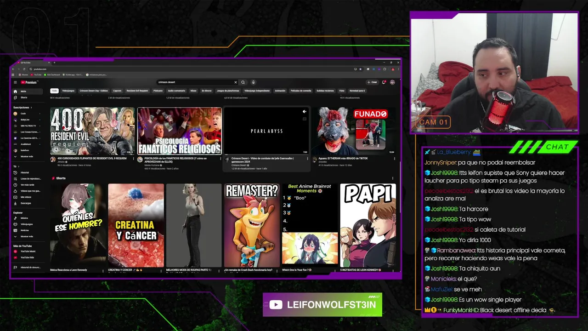Open Música under Explorar
Screen dimensions: 588x331
pyautogui.click(x=28, y=218)
